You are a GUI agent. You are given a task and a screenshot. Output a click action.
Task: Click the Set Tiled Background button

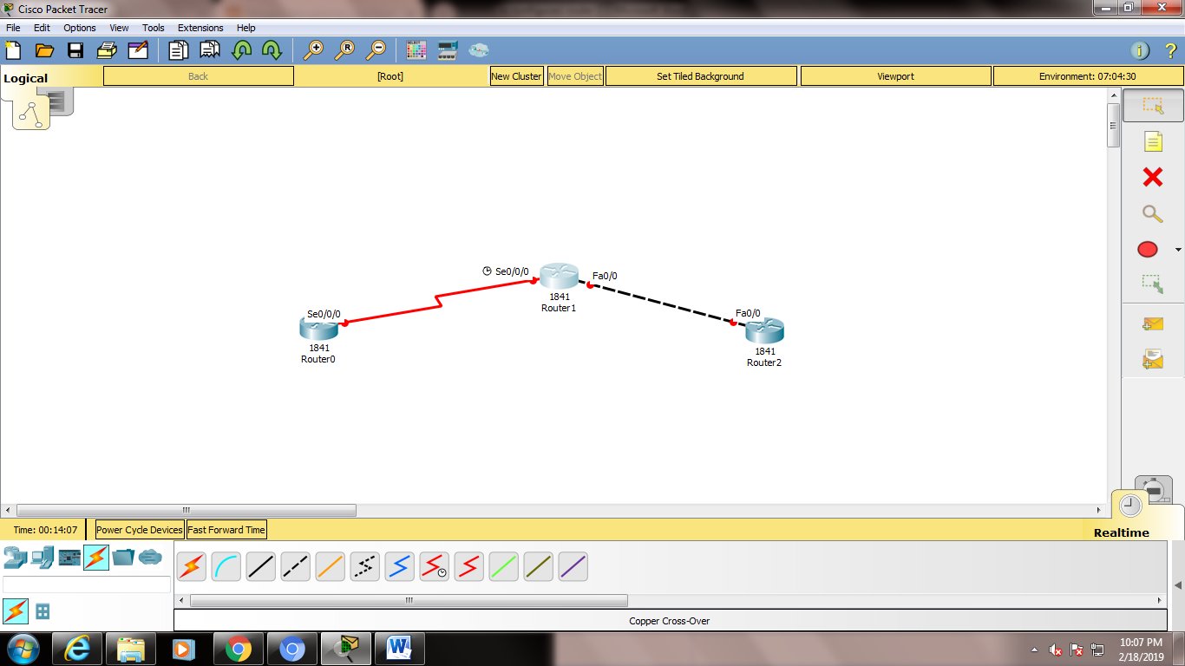click(700, 75)
